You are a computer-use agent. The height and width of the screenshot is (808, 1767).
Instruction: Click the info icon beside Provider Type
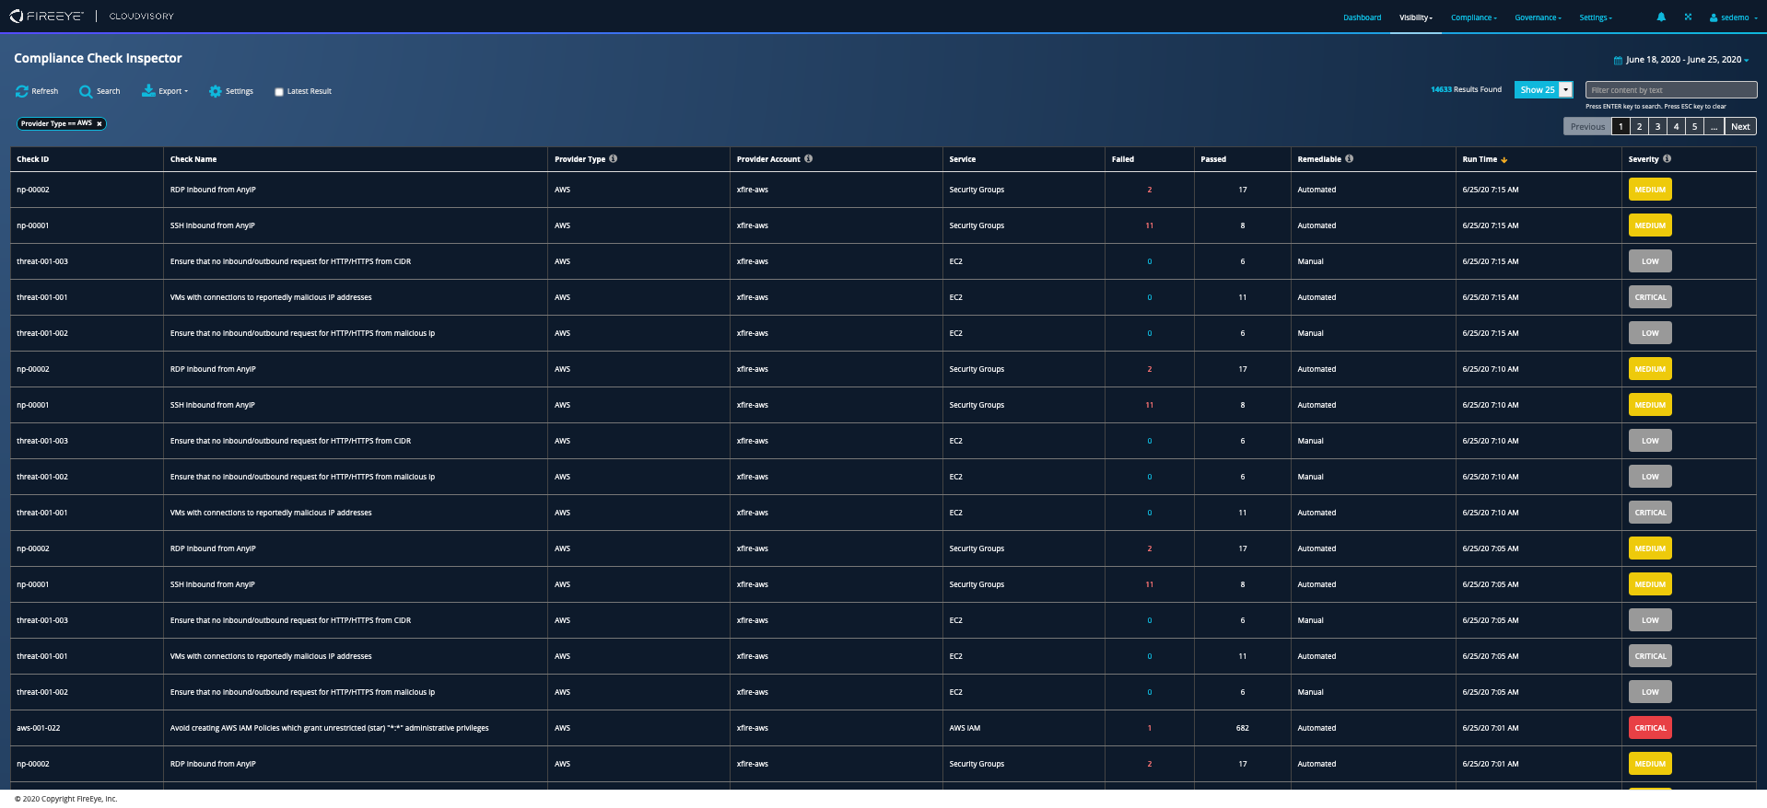[614, 159]
